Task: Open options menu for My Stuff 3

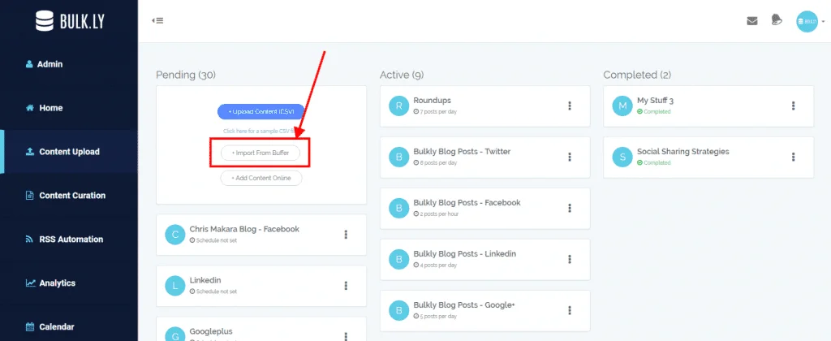Action: (794, 106)
